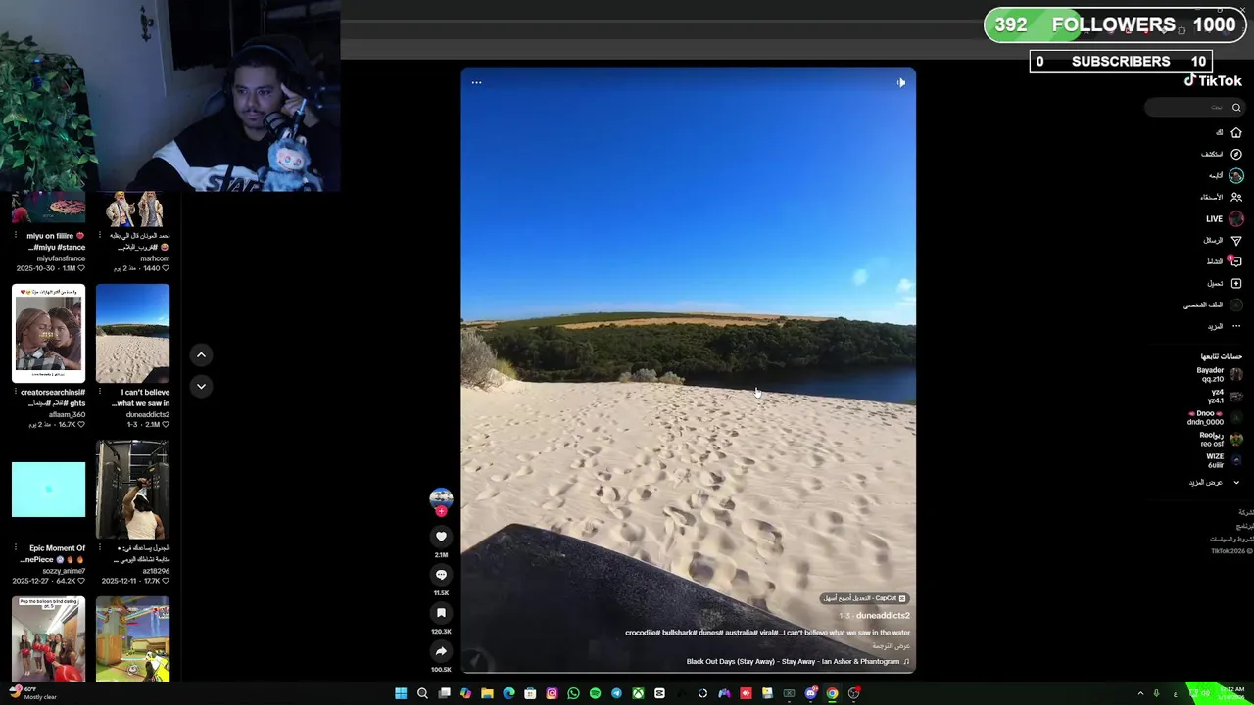The height and width of the screenshot is (705, 1254).
Task: Follow duneaddicts2 via the red plus badge
Action: 441,511
